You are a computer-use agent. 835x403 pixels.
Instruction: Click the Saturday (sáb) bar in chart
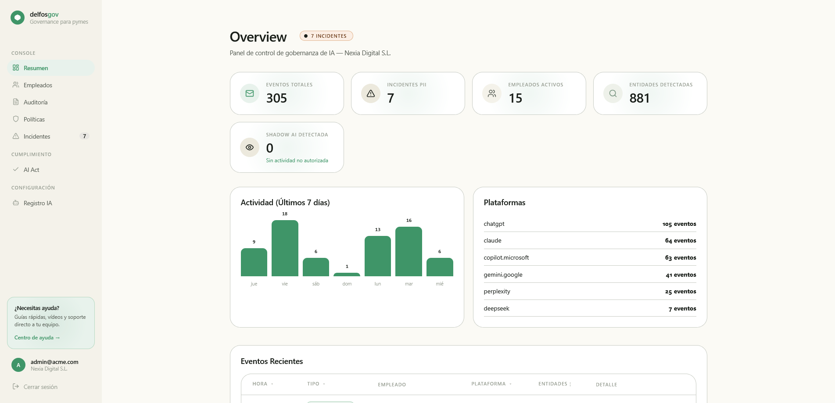(x=316, y=267)
